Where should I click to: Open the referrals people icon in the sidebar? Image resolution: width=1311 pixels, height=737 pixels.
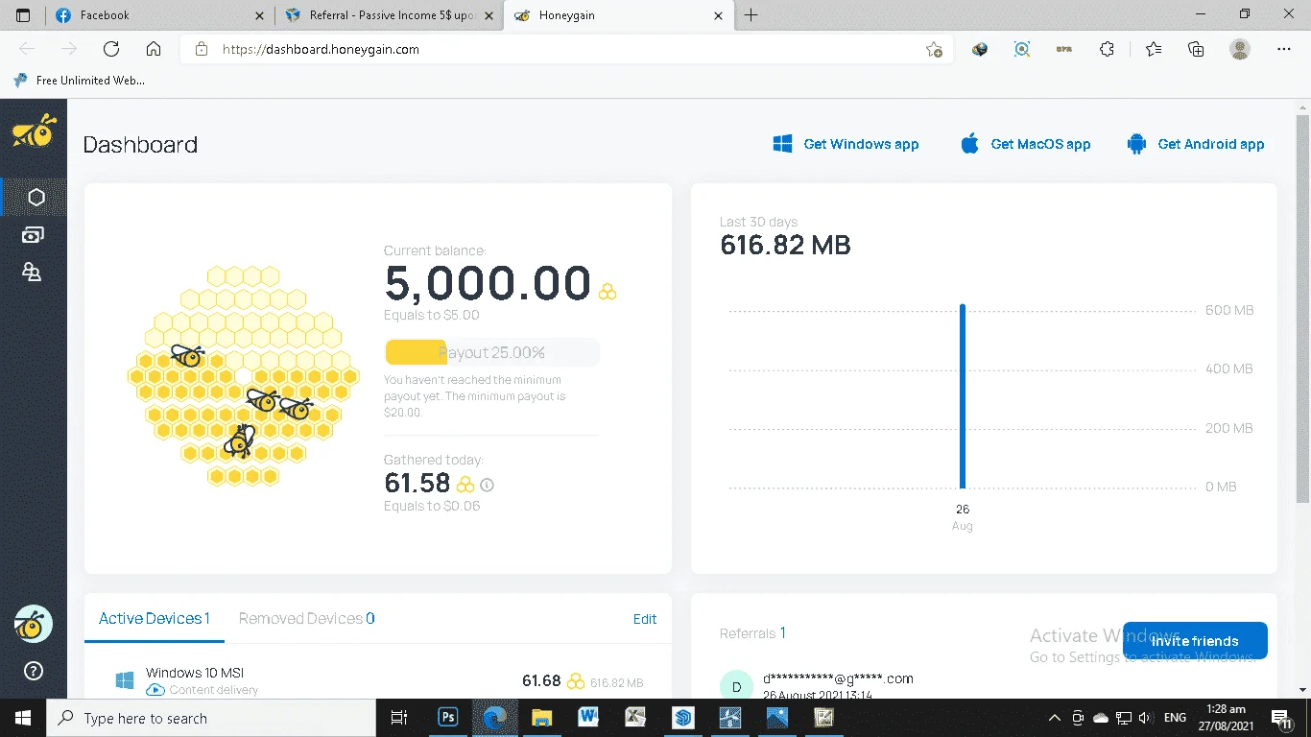click(33, 273)
